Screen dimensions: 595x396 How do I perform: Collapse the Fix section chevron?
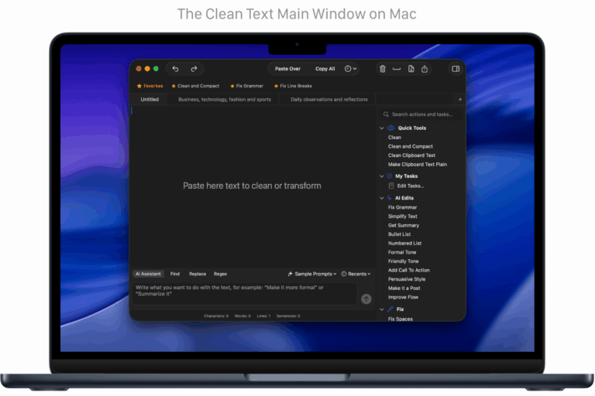[382, 309]
